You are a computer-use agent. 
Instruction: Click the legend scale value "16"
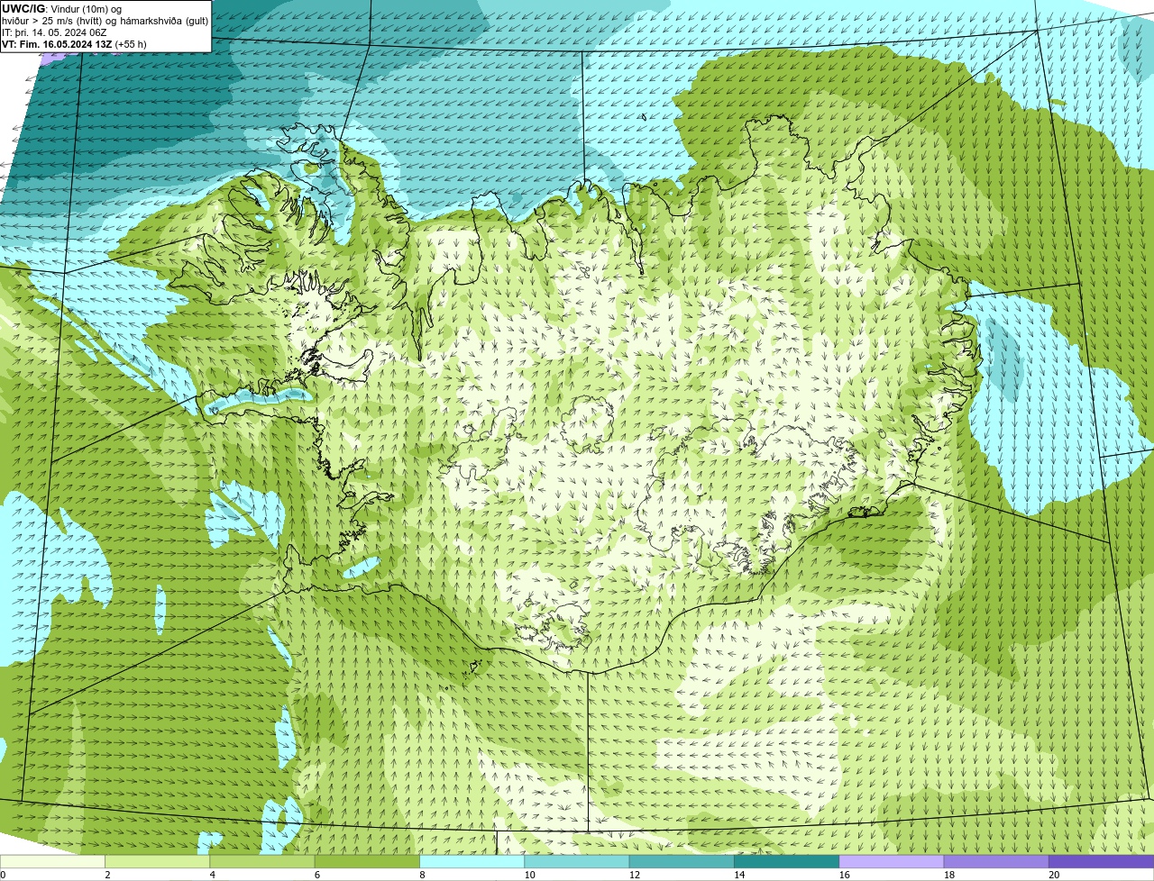[x=844, y=875]
